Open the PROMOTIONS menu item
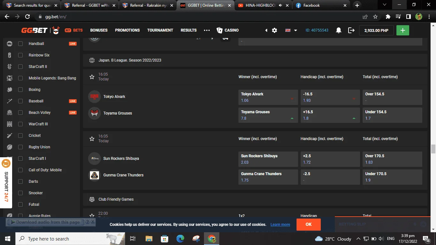This screenshot has height=245, width=436. (x=127, y=30)
